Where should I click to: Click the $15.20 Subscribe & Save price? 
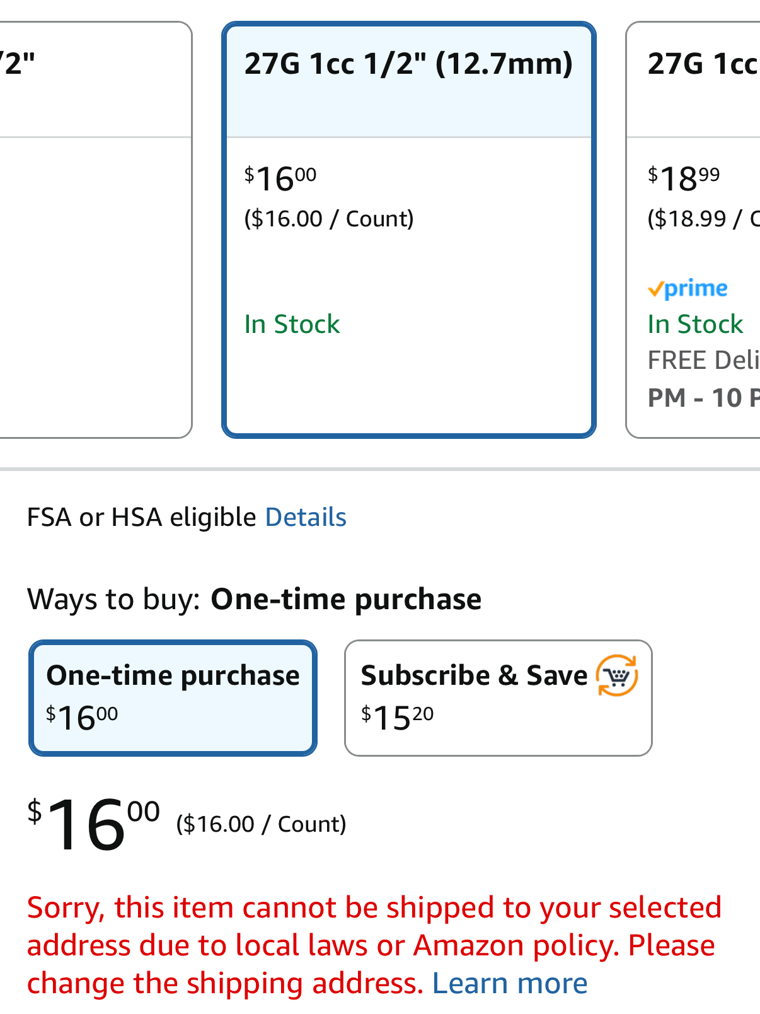pyautogui.click(x=397, y=718)
